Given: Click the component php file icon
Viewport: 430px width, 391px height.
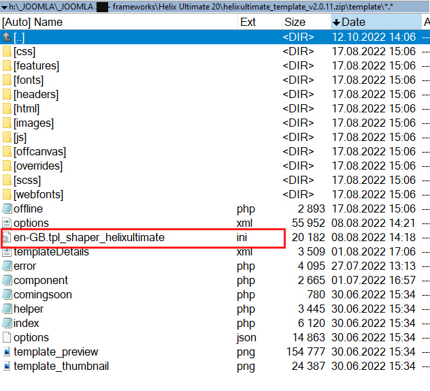Looking at the screenshot, I should 7,280.
